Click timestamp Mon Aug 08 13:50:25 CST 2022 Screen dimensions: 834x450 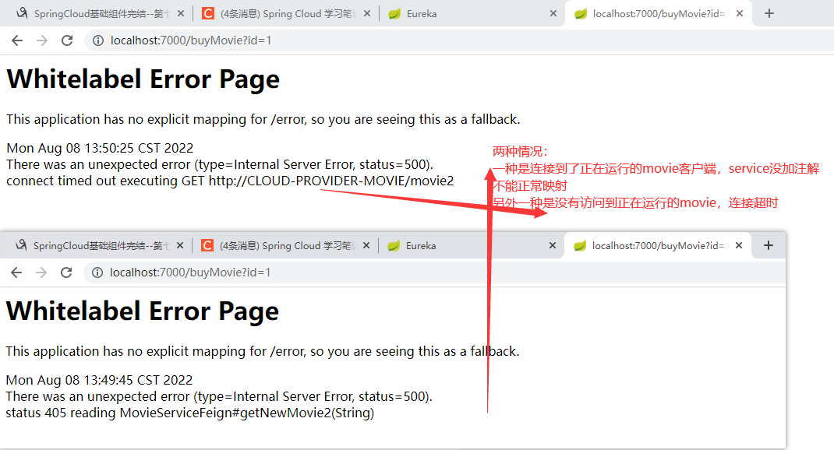click(x=100, y=148)
